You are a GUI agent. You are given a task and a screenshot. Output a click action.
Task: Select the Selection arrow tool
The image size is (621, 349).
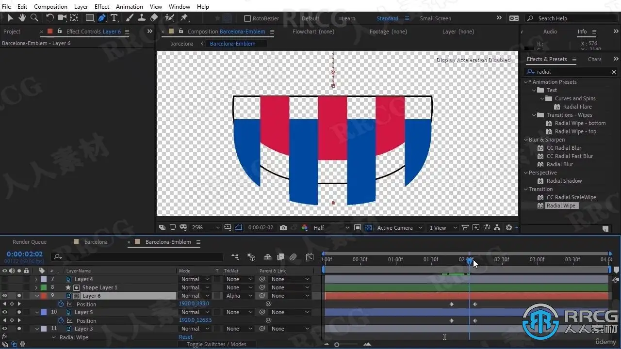pos(10,18)
